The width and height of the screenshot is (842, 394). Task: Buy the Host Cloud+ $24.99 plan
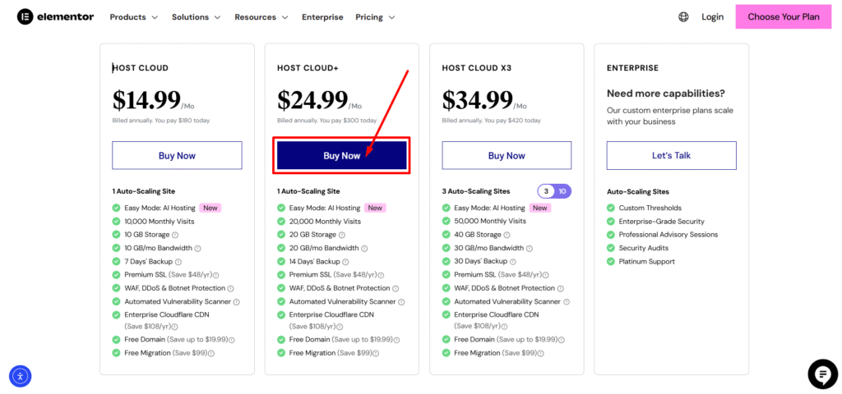341,156
